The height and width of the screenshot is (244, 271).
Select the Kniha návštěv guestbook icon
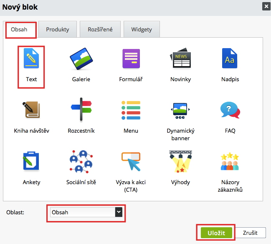[31, 110]
